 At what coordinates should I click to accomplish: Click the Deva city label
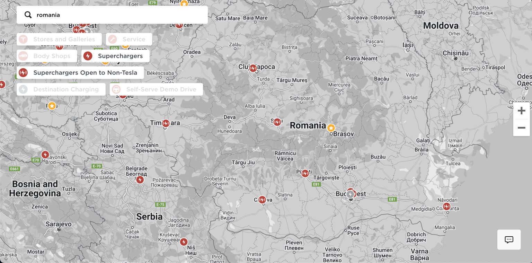[x=230, y=117]
